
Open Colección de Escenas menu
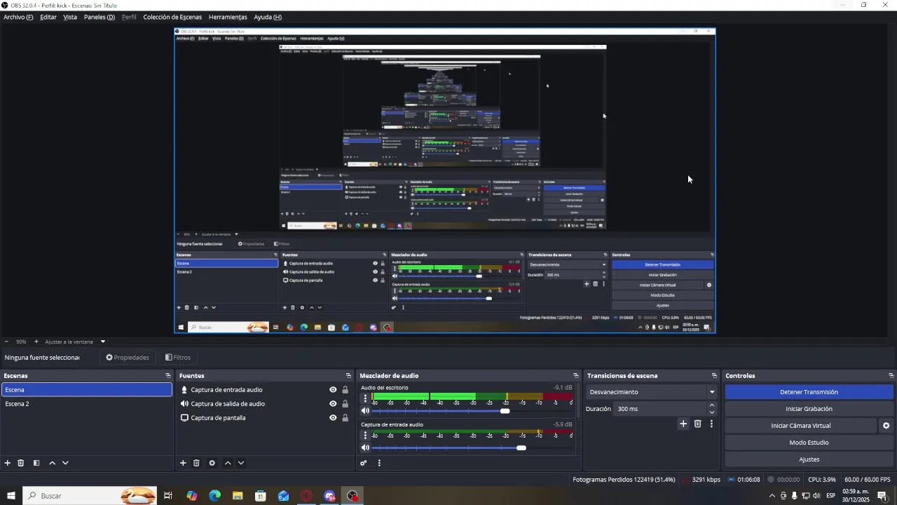[x=172, y=17]
